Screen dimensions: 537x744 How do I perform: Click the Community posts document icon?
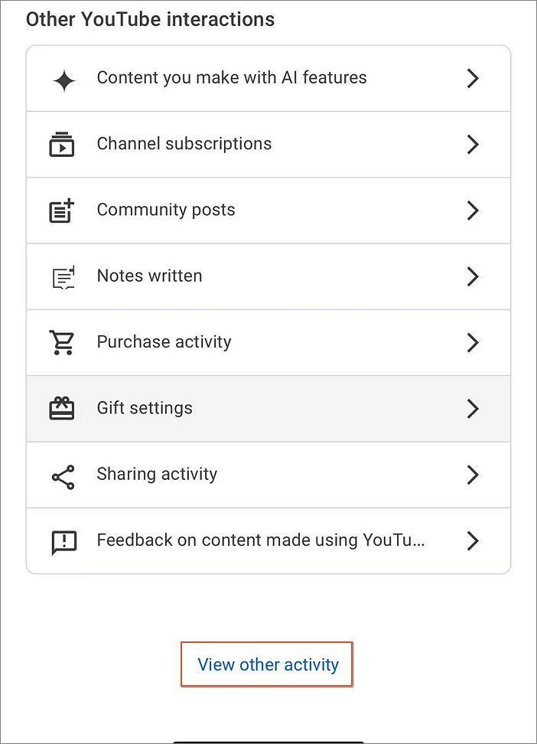(62, 210)
